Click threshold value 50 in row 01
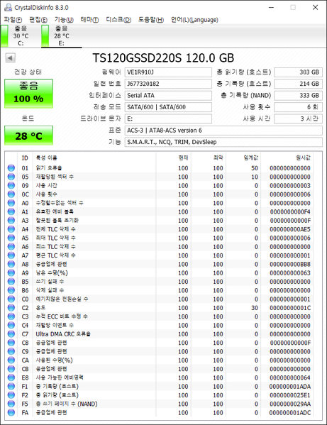Viewport: 327px width, 425px height. 255,168
